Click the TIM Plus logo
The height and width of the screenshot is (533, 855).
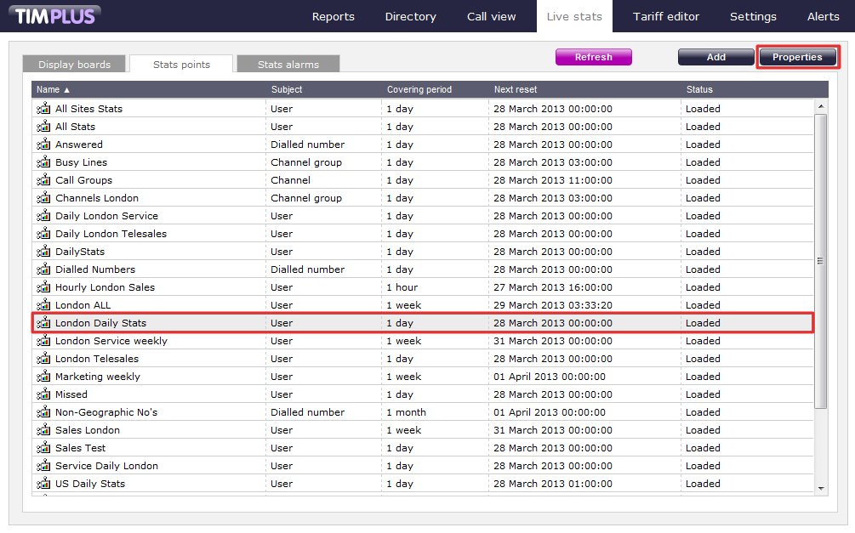coord(57,15)
